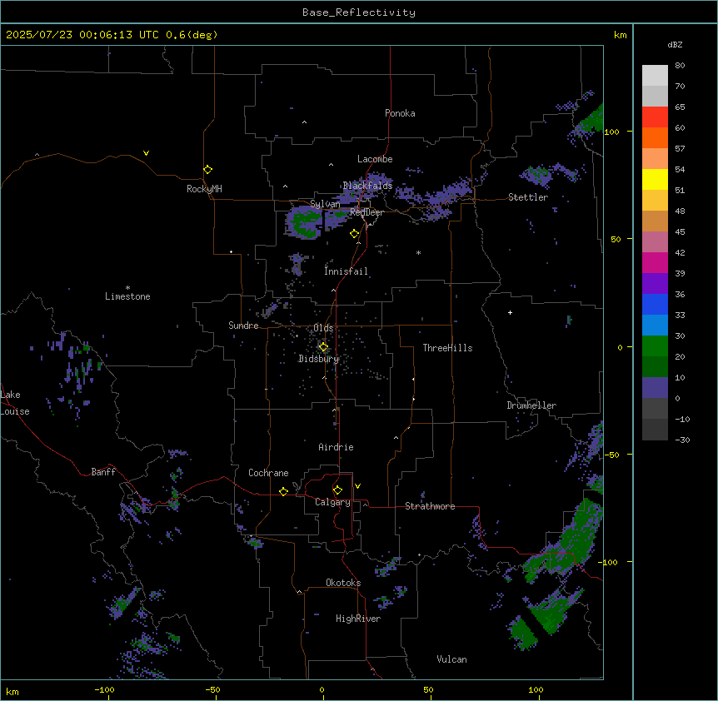Select the white plus marker west of Drumheller region

pos(510,312)
